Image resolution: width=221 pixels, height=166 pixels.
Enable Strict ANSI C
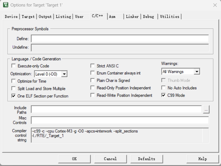(92, 66)
